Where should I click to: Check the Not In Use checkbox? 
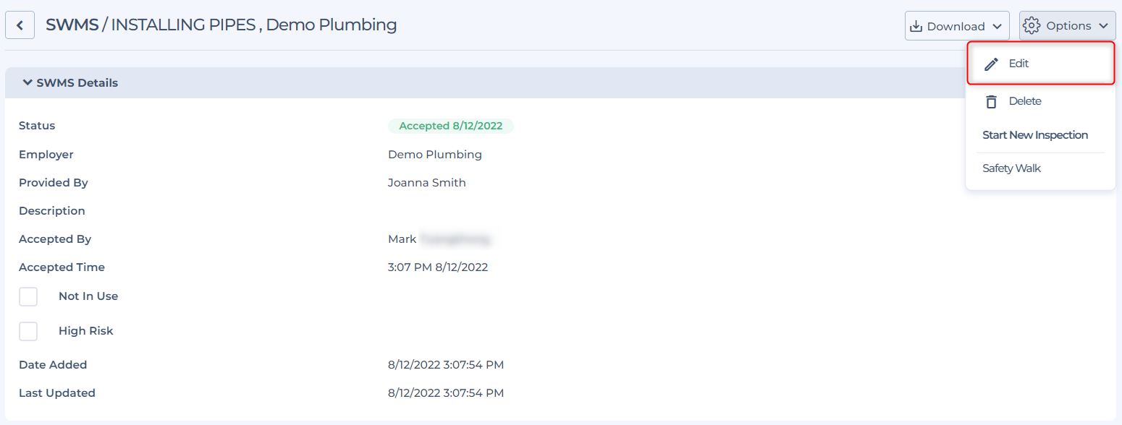click(28, 296)
